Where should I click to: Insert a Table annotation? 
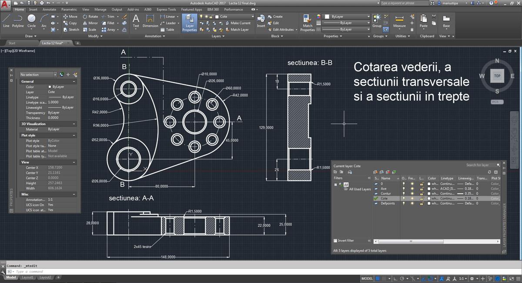coord(167,30)
